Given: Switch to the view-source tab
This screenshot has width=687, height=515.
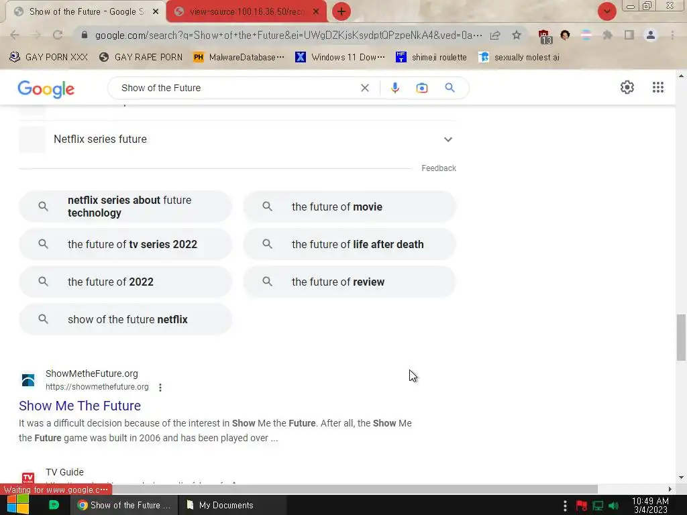Looking at the screenshot, I should pyautogui.click(x=247, y=12).
